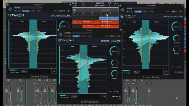Adjust Time Window slider in Solo melody plugin
This screenshot has height=106, width=189.
pos(127,71)
